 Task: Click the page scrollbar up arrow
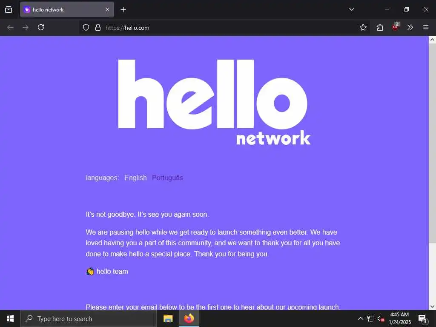(432, 40)
